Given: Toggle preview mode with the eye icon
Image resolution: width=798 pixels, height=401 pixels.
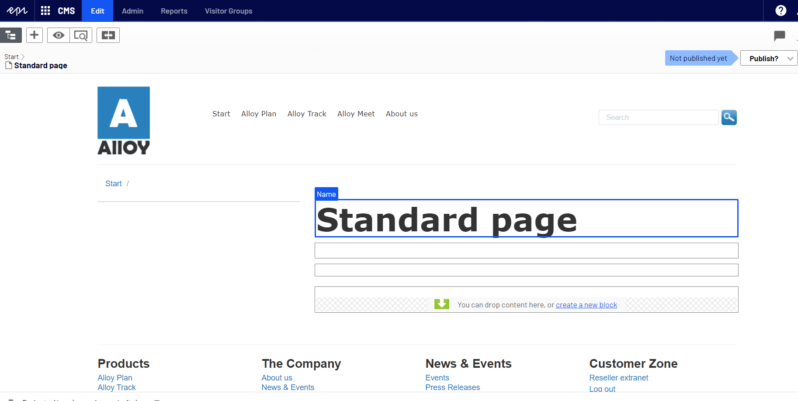Looking at the screenshot, I should (x=58, y=35).
